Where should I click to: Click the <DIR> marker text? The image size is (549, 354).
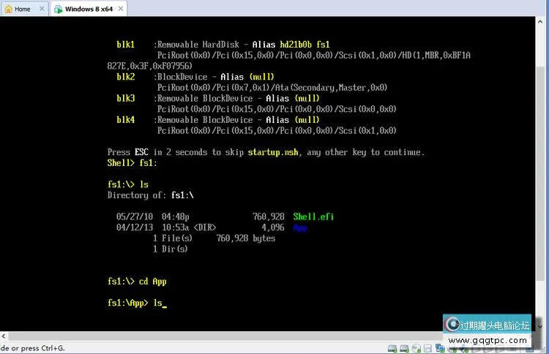coord(205,227)
